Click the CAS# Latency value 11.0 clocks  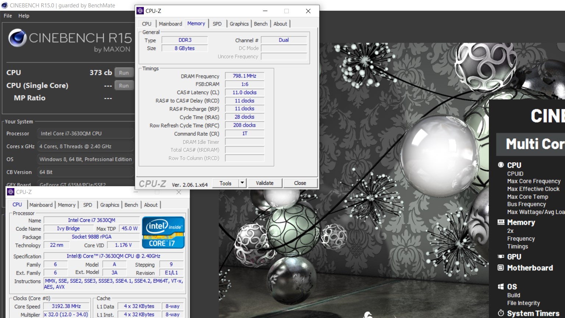(x=245, y=92)
